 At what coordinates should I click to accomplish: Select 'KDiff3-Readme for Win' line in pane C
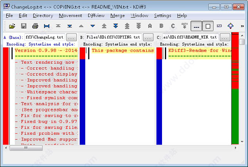[200, 50]
